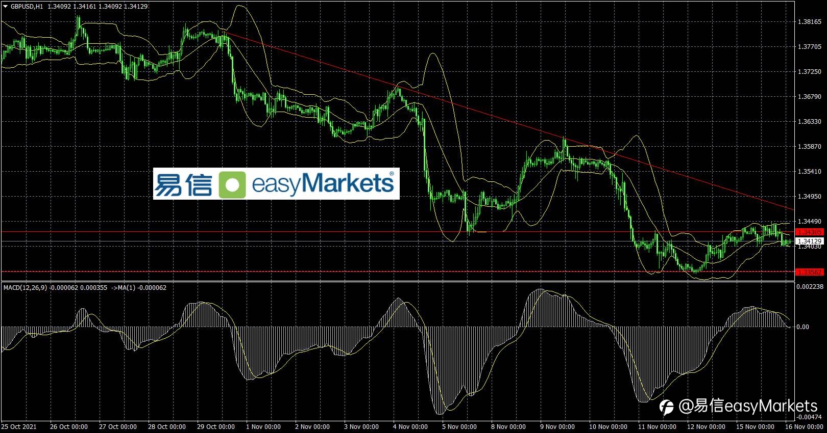Select the MACD(12,26,9) indicator label
Screen dimensions: 827x433
pos(25,288)
